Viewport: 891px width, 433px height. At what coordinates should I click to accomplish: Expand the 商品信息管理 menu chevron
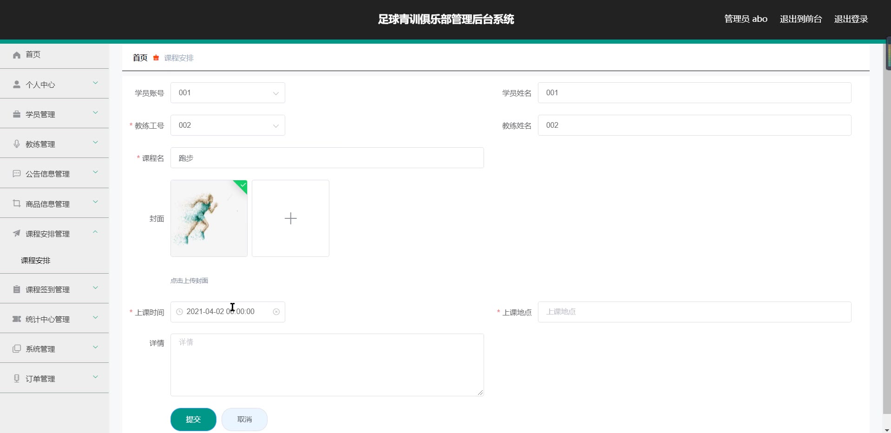(95, 202)
